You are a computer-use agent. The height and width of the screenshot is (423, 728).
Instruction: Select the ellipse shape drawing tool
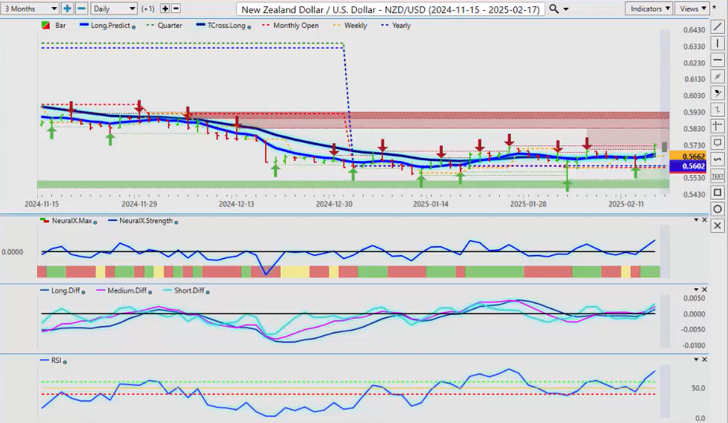tap(717, 209)
